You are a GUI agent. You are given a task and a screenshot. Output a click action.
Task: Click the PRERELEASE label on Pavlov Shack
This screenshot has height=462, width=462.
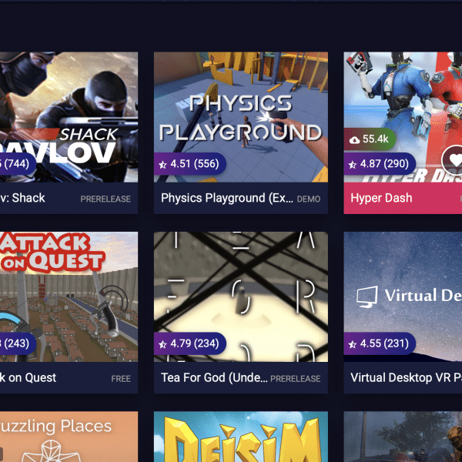pyautogui.click(x=105, y=199)
